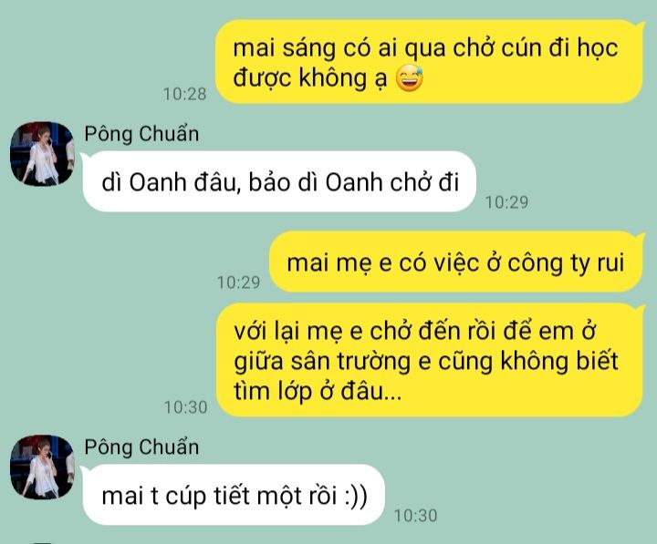The width and height of the screenshot is (657, 544).
Task: Click the 10:29 timestamp beside the white bubble
Action: tap(507, 202)
